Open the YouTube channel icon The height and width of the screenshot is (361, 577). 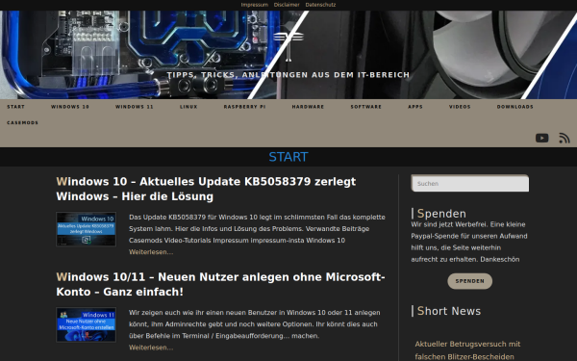[x=541, y=138]
